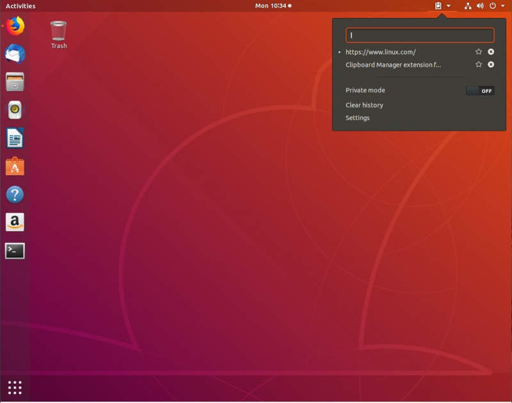Image resolution: width=512 pixels, height=403 pixels.
Task: Open clipboard Settings
Action: [356, 118]
